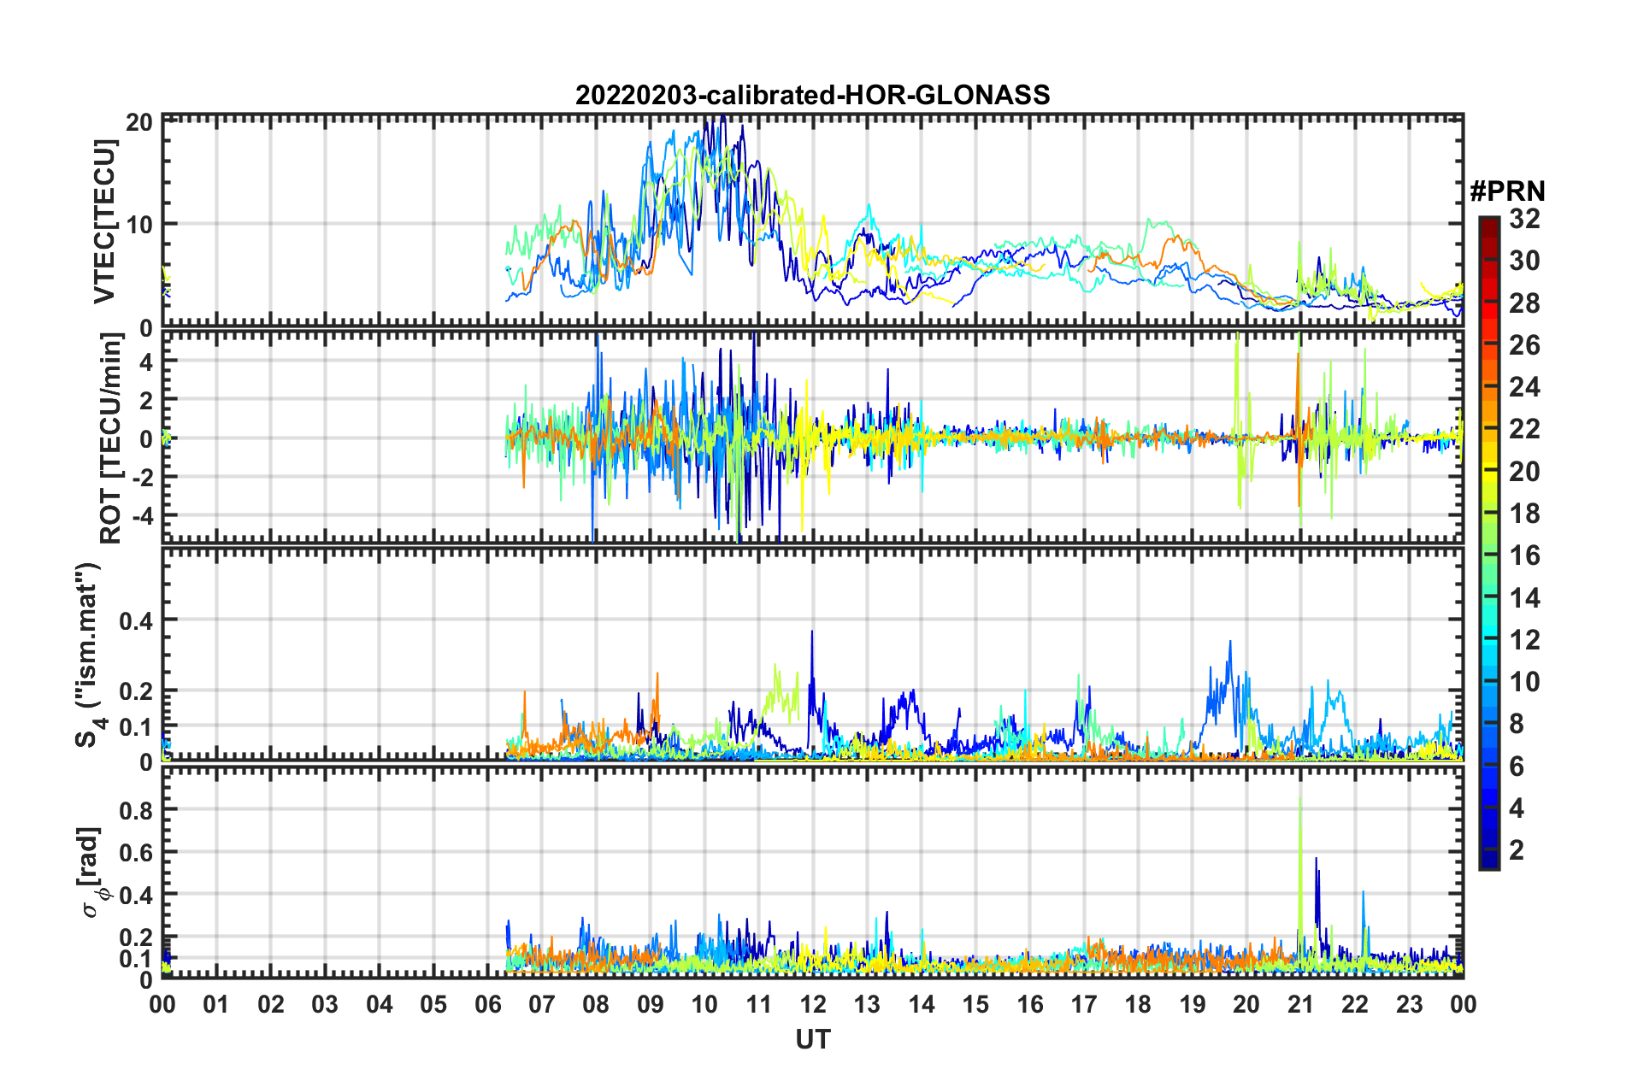Select x-axis hour label 09
The width and height of the screenshot is (1626, 1087).
(x=651, y=1004)
